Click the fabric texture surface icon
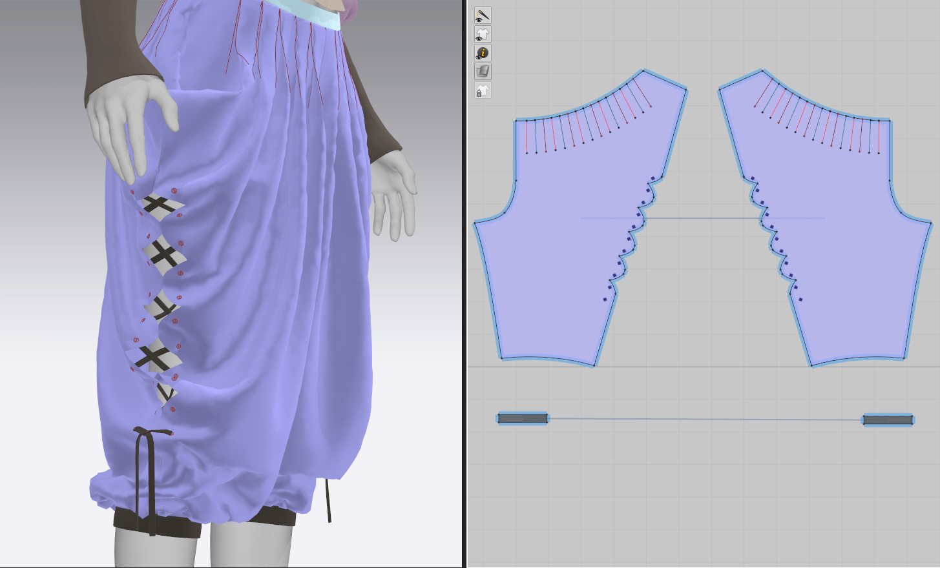 (x=483, y=72)
